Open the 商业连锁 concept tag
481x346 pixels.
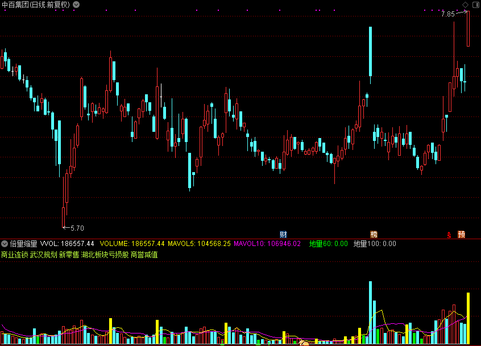[14, 255]
